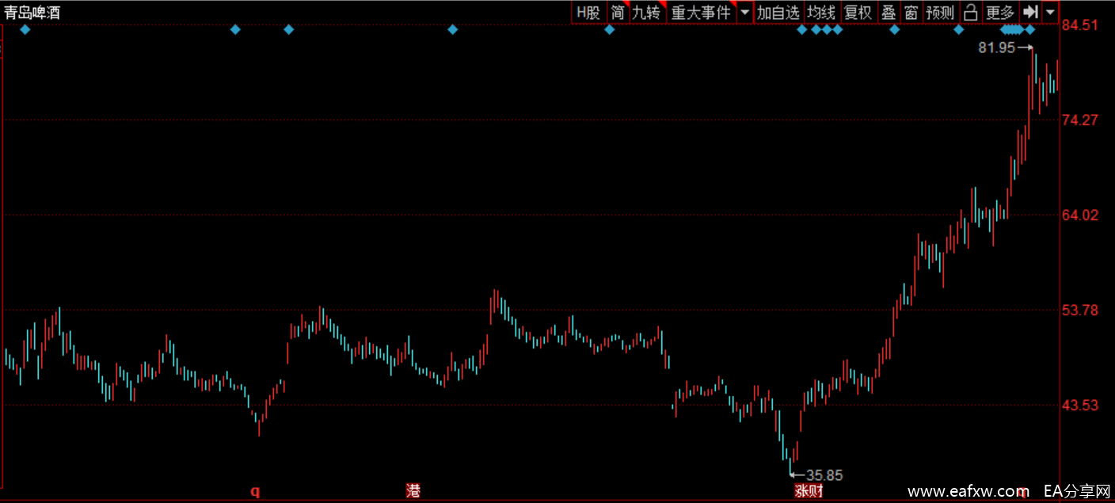Open the 窗 window layout tool
1115x503 pixels.
click(911, 13)
